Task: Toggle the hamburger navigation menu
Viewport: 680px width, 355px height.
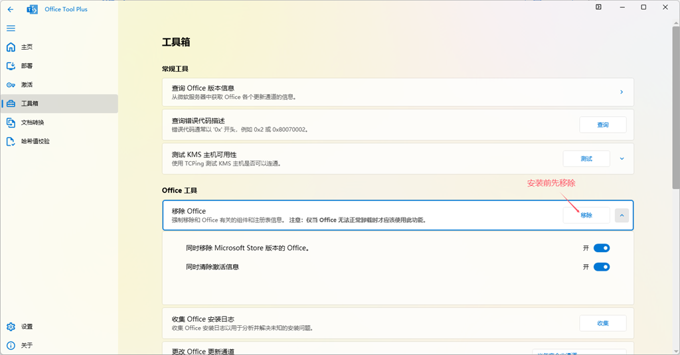Action: (11, 28)
